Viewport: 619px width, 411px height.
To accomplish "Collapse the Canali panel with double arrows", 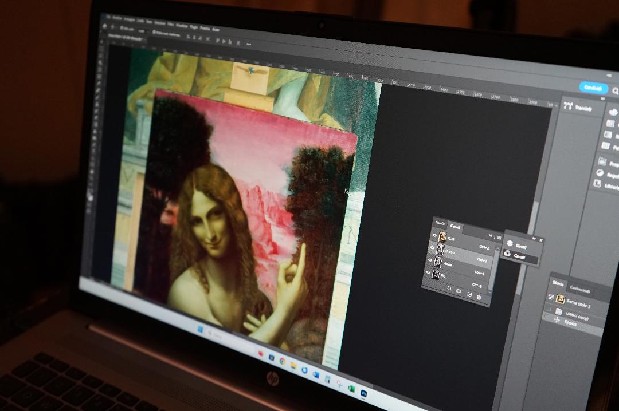I will 490,236.
